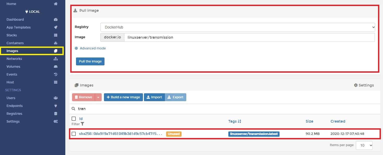383x155 pixels.
Task: Click the Volumes drive icon
Action: tap(55, 67)
